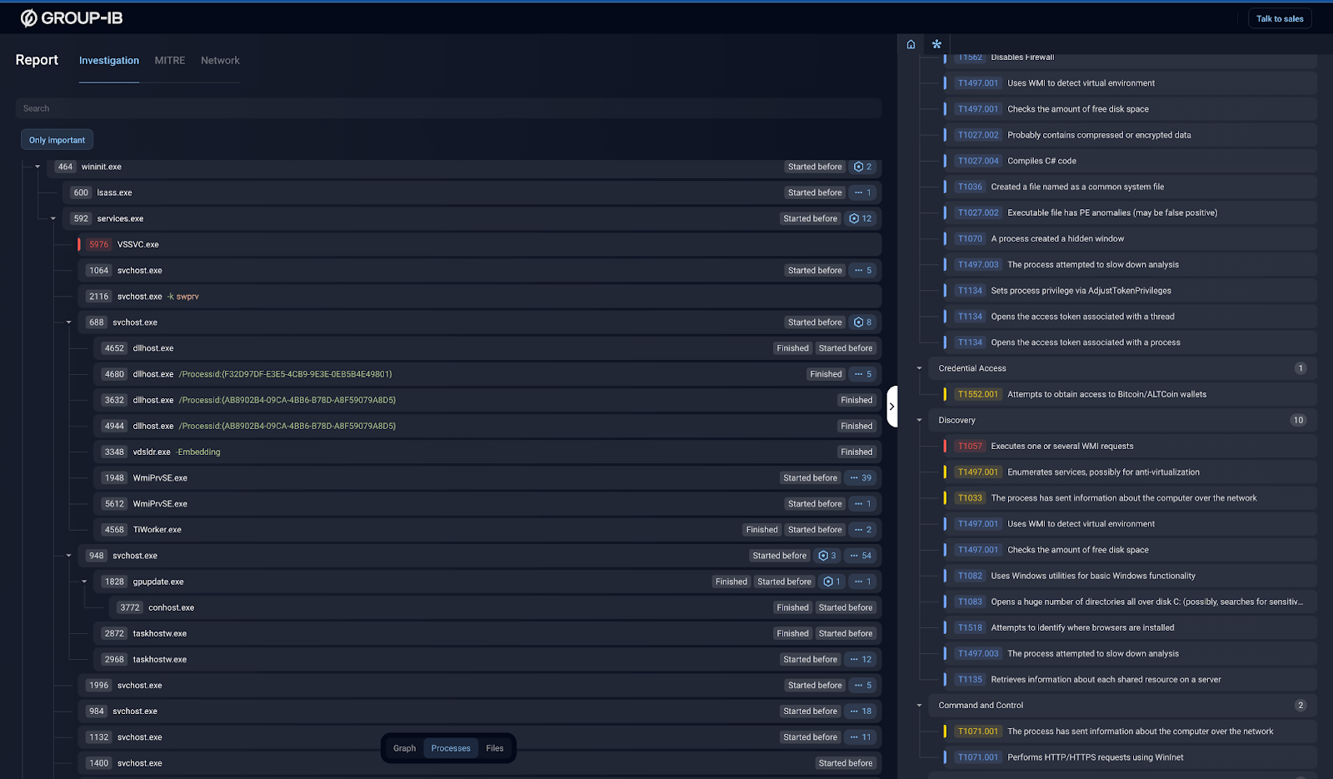This screenshot has width=1333, height=779.
Task: Switch to the Files view at bottom
Action: (495, 748)
